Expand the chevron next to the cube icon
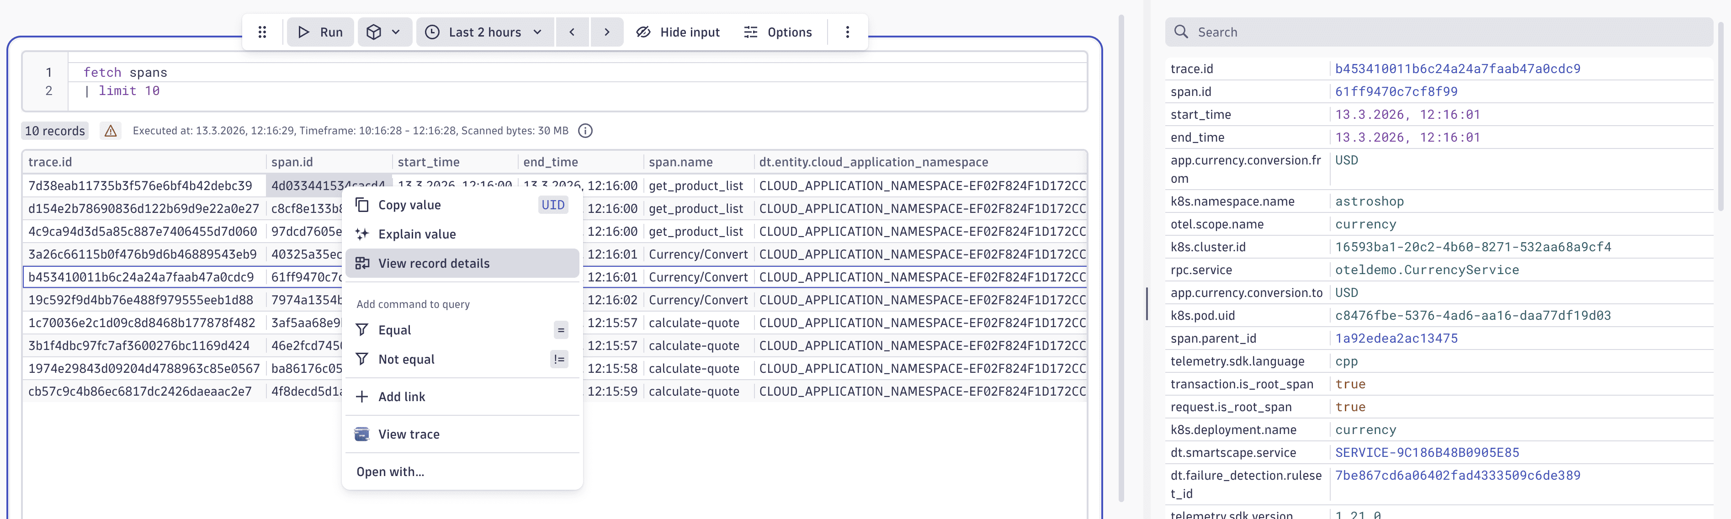Viewport: 1731px width, 519px height. [x=395, y=32]
